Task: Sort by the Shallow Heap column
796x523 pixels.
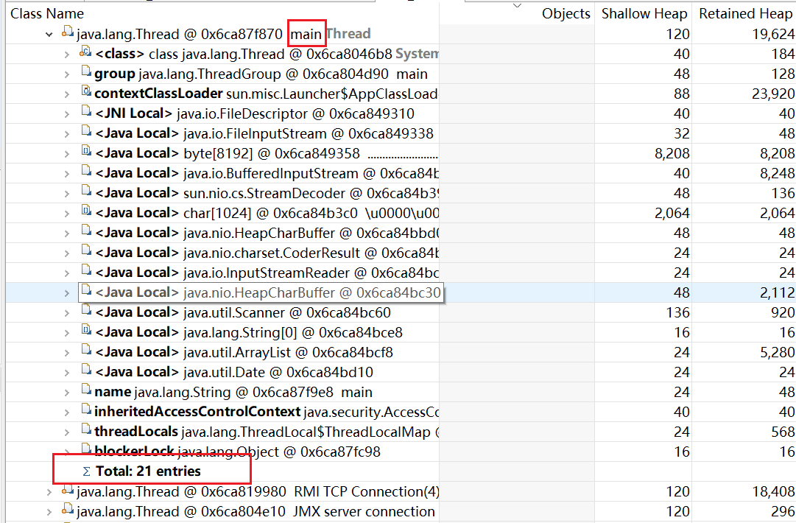Action: 644,13
